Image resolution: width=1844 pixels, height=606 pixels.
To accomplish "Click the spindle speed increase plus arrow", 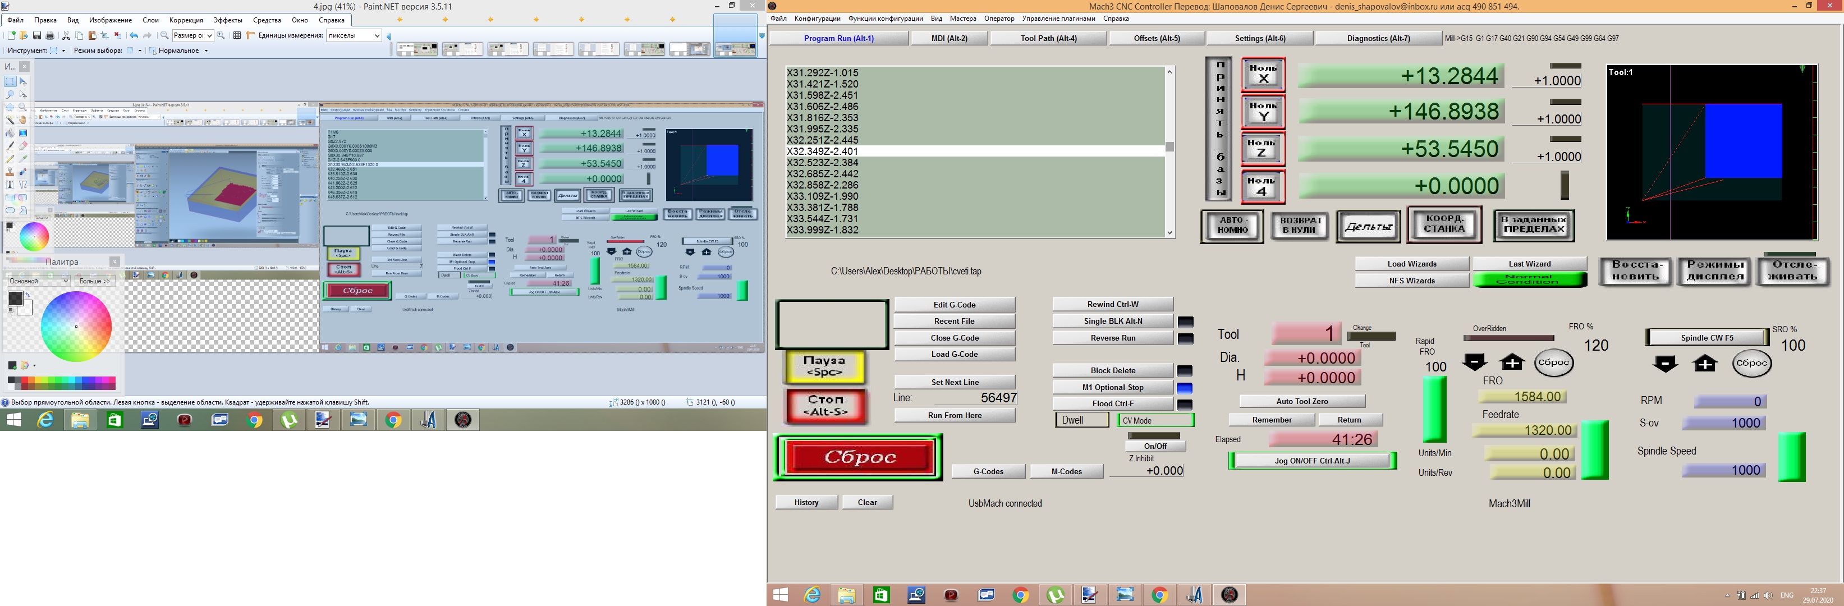I will click(1705, 364).
